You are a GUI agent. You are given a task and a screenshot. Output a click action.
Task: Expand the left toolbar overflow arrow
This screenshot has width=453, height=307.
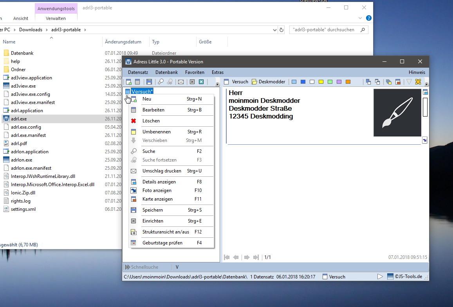[x=218, y=84]
